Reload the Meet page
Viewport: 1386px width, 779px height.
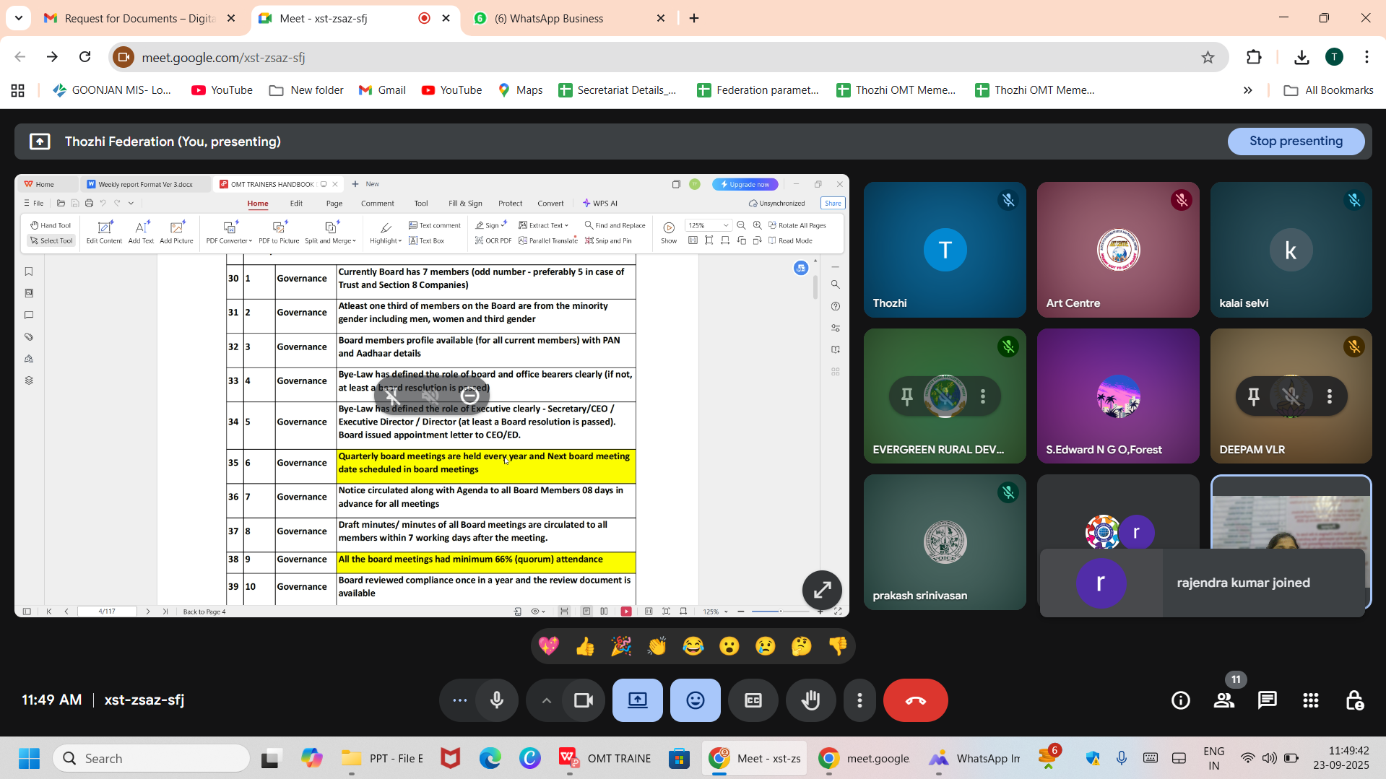(85, 57)
